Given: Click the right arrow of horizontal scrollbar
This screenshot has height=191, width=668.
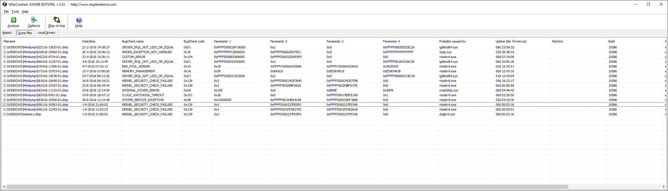Looking at the screenshot, I should (x=664, y=186).
